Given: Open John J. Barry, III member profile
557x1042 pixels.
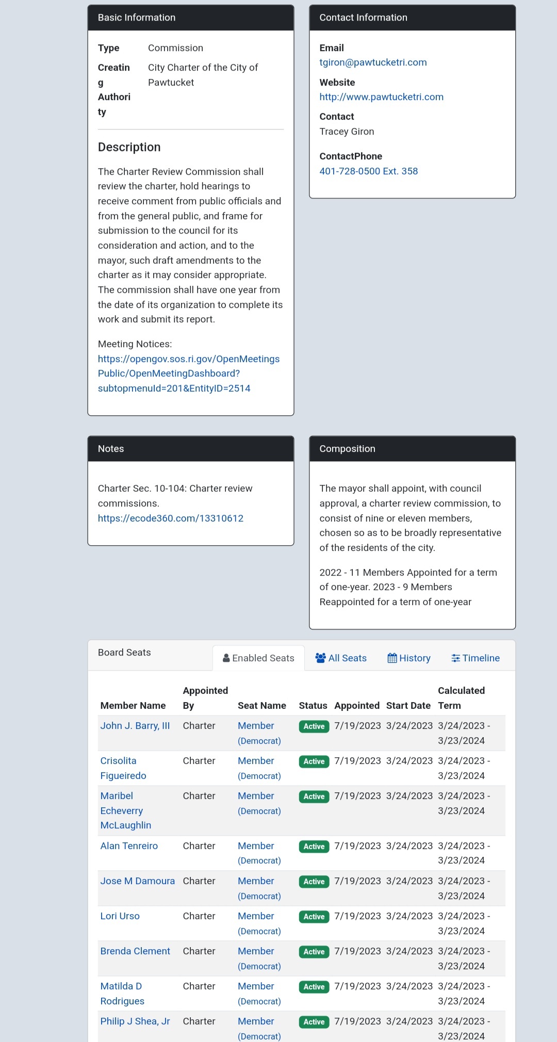Looking at the screenshot, I should pyautogui.click(x=135, y=726).
